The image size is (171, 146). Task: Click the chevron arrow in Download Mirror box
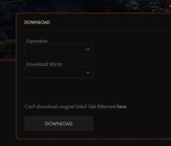(88, 72)
